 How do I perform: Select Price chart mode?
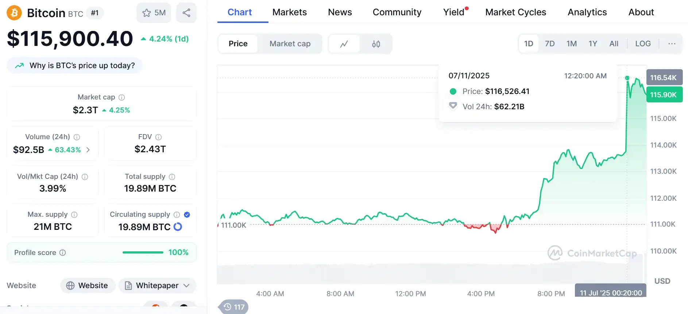pyautogui.click(x=238, y=44)
